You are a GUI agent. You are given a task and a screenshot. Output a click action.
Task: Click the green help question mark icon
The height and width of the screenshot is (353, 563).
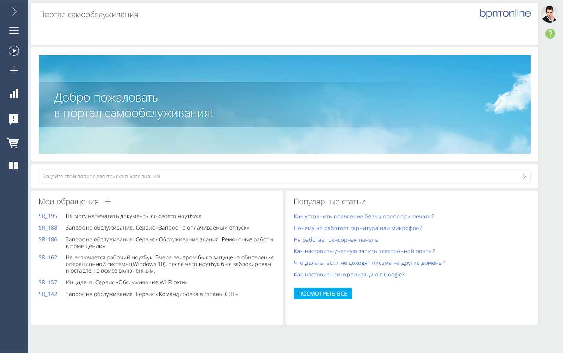coord(550,34)
